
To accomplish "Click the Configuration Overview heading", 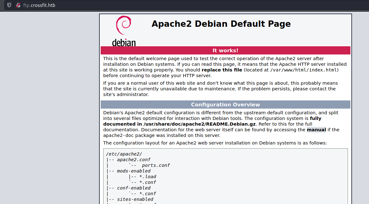I will 226,105.
